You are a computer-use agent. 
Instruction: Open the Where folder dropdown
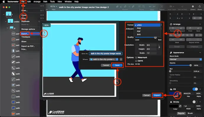[x=104, y=60]
